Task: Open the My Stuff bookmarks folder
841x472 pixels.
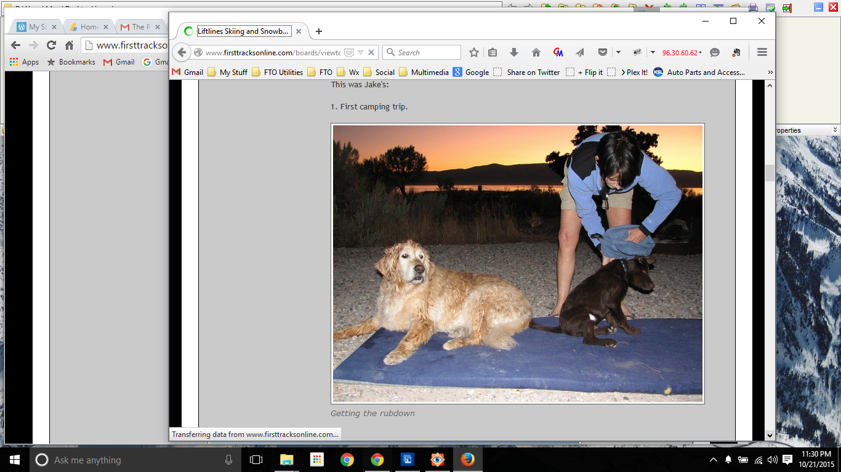Action: tap(227, 72)
